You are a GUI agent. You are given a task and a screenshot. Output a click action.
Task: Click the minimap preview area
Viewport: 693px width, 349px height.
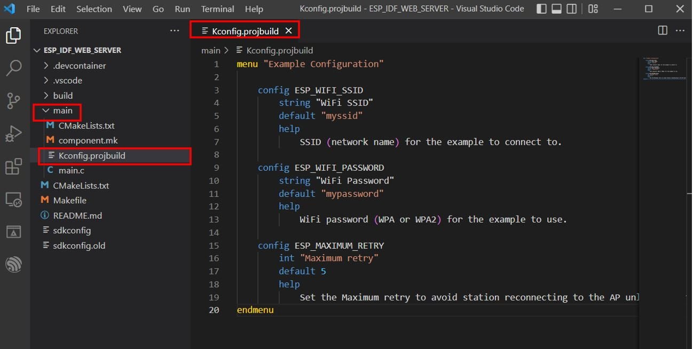[664, 69]
